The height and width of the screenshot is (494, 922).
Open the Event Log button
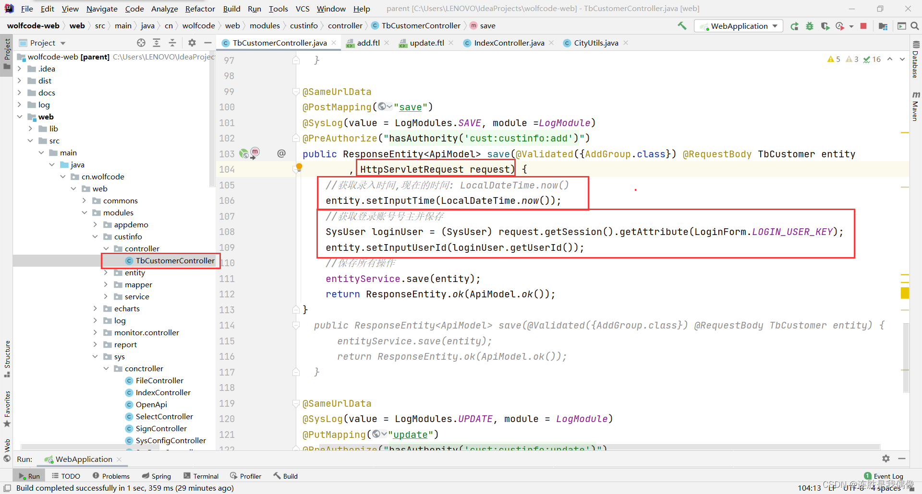pyautogui.click(x=884, y=476)
